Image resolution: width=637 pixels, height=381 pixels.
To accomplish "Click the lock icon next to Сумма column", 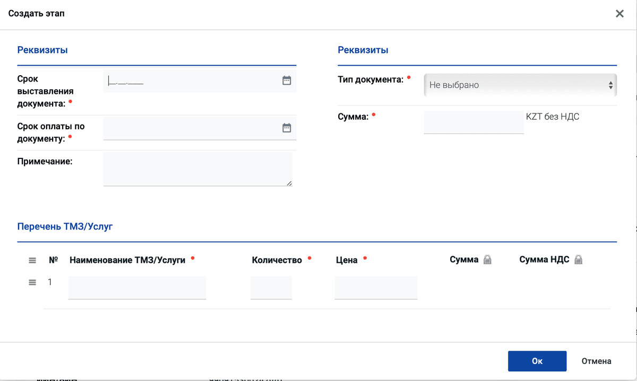I will 487,260.
